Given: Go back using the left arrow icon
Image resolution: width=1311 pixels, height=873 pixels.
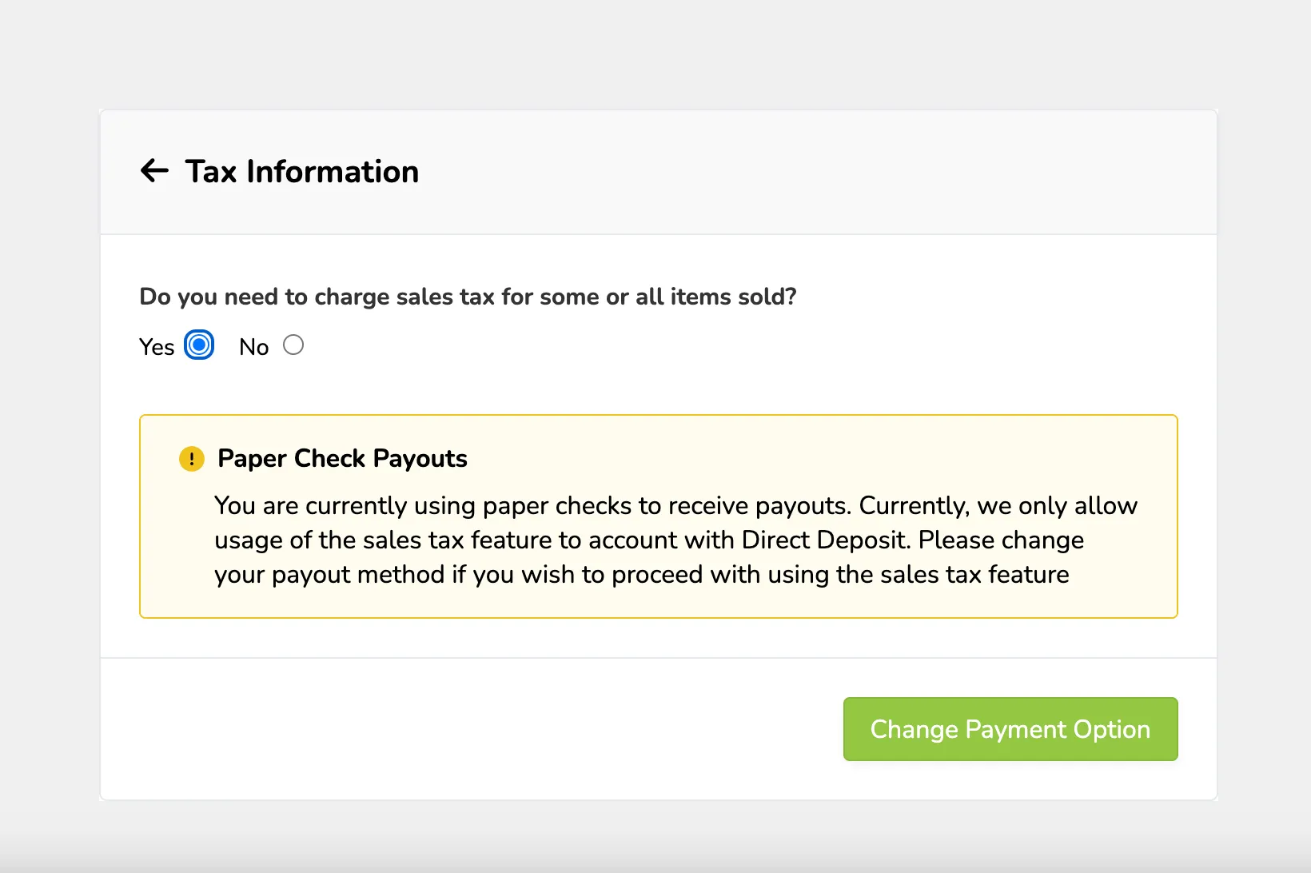Looking at the screenshot, I should click(x=154, y=170).
